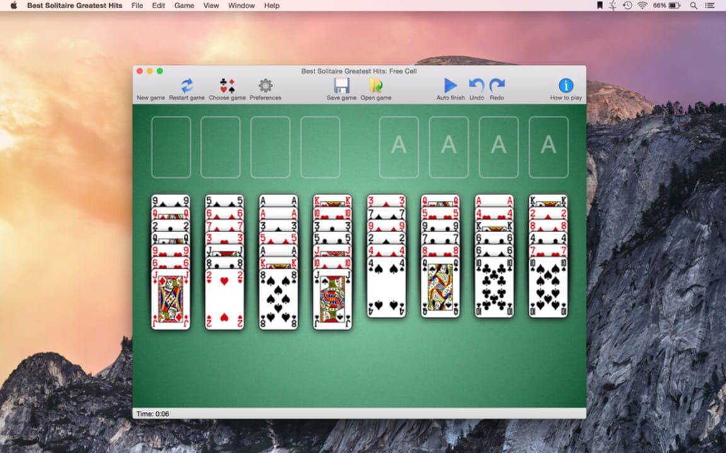Click the Restart game icon
Image resolution: width=726 pixels, height=453 pixels.
pyautogui.click(x=187, y=84)
